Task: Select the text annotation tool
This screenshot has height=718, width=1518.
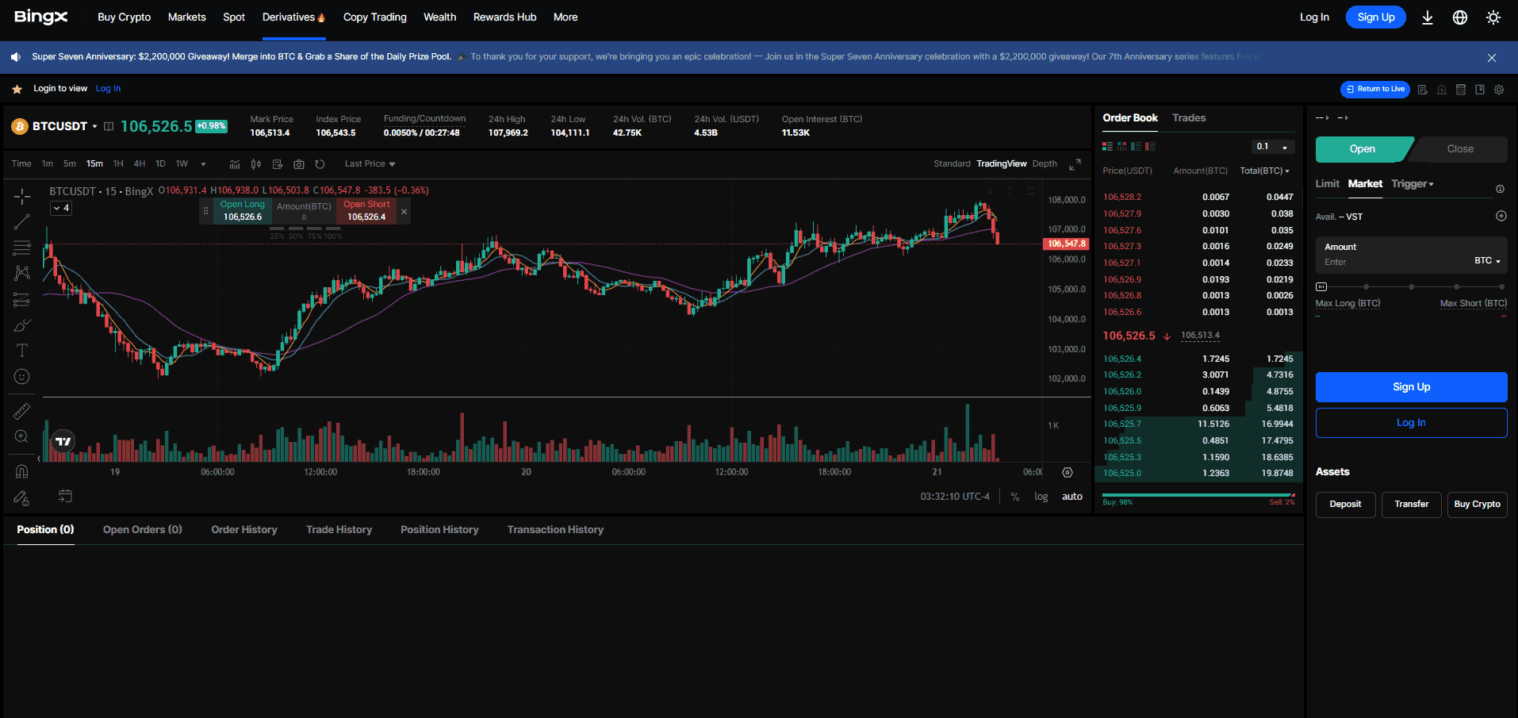Action: (21, 349)
